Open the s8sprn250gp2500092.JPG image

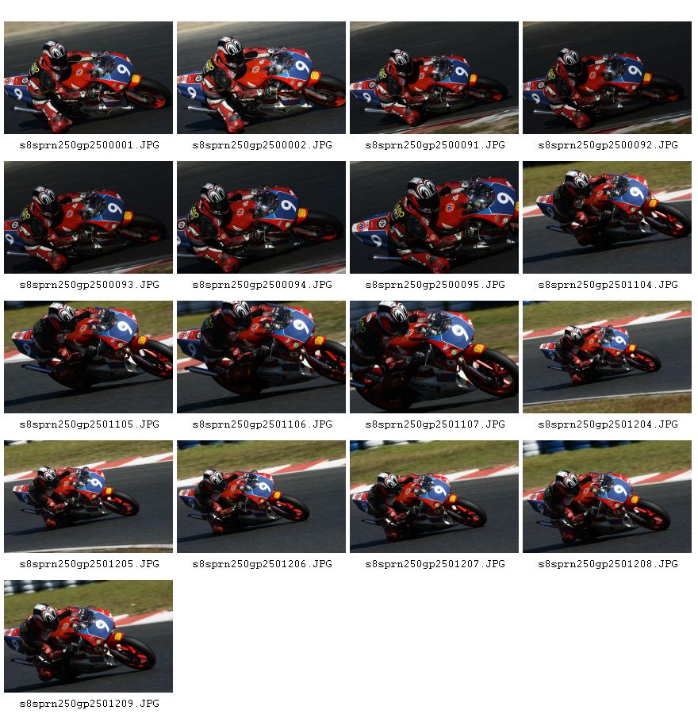tap(607, 78)
